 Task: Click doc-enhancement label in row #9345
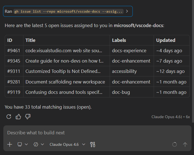pyautogui.click(x=131, y=61)
